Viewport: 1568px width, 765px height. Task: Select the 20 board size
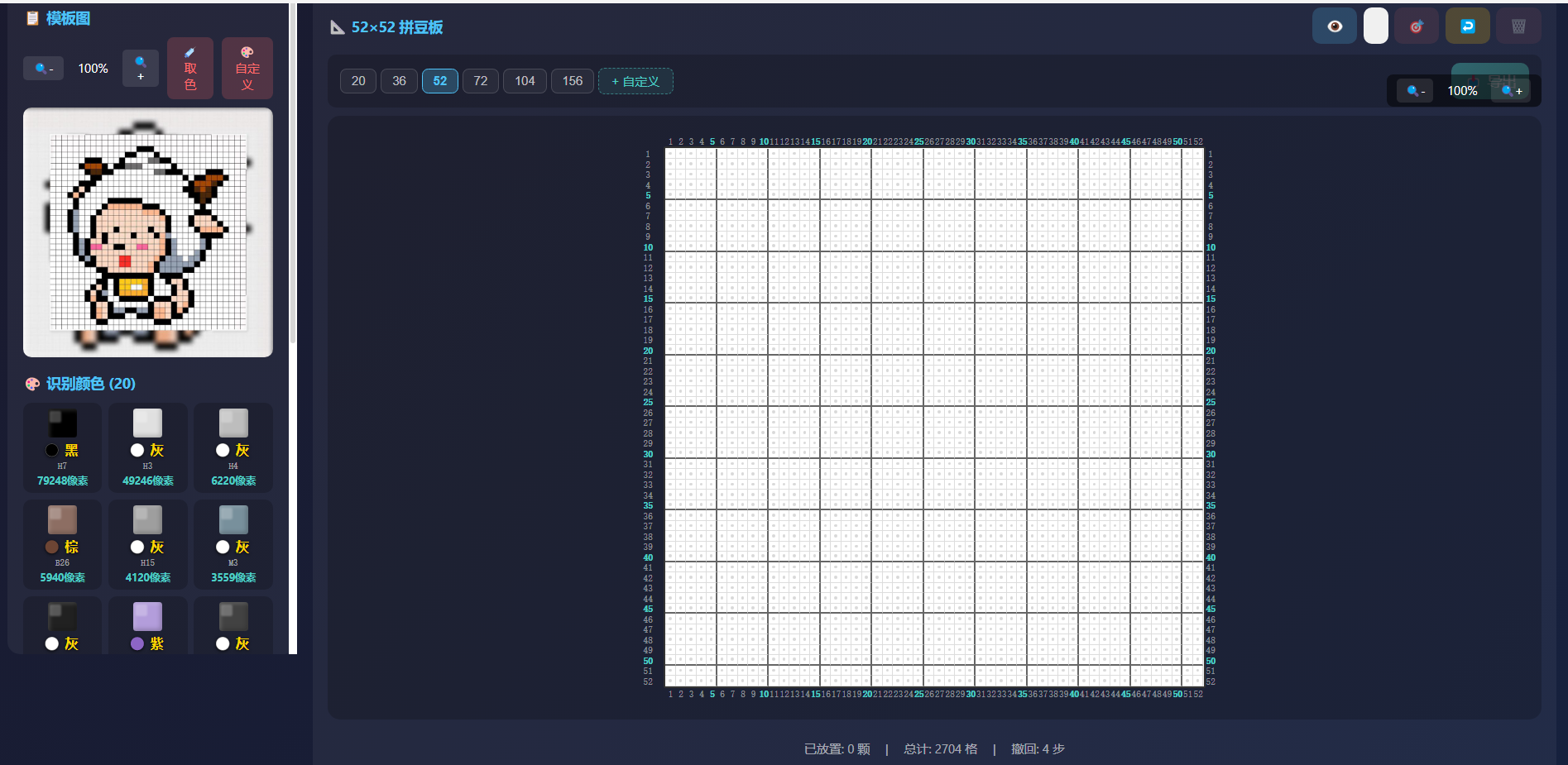click(x=358, y=81)
